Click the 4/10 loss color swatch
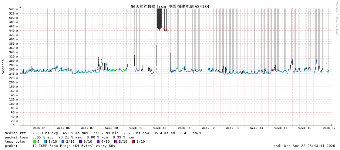This screenshot has width=340, height=150. (x=98, y=141)
